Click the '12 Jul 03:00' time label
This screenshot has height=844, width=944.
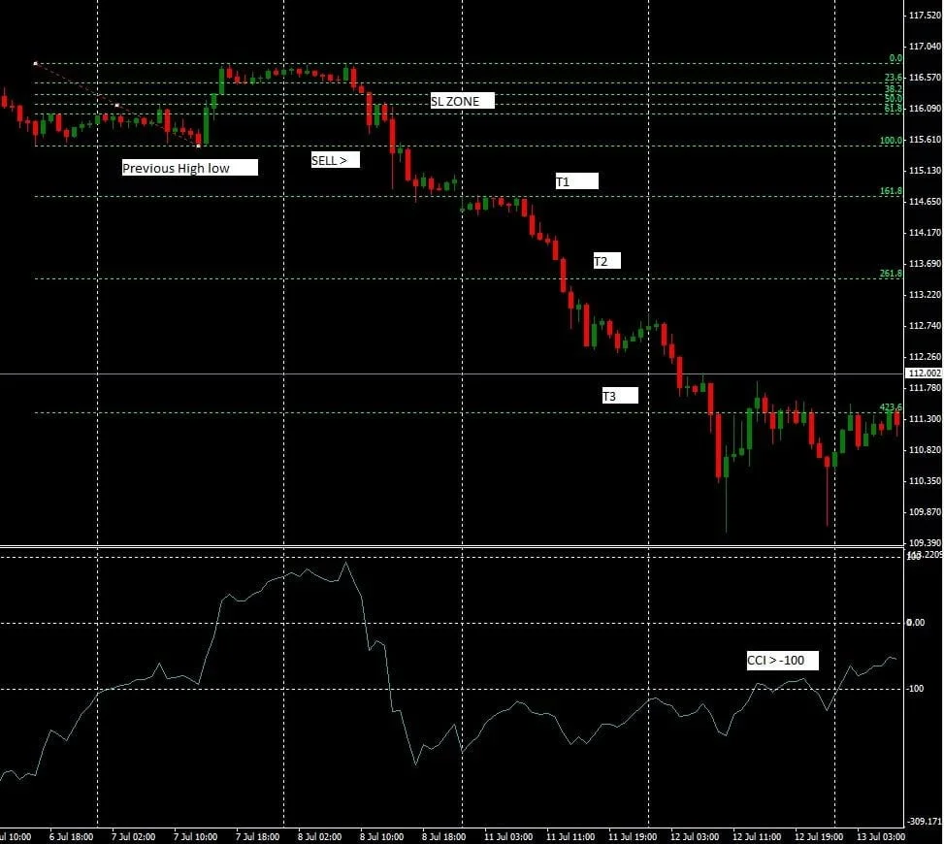(x=694, y=837)
